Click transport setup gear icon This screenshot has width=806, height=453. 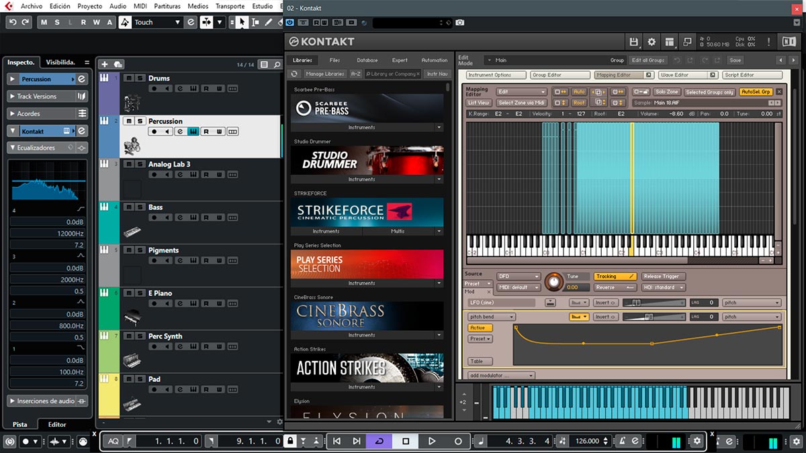tap(698, 441)
